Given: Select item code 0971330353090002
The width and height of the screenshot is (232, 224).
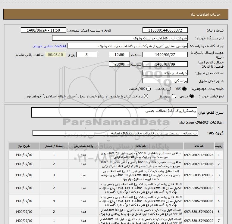Looking at the screenshot, I should click(199, 175).
